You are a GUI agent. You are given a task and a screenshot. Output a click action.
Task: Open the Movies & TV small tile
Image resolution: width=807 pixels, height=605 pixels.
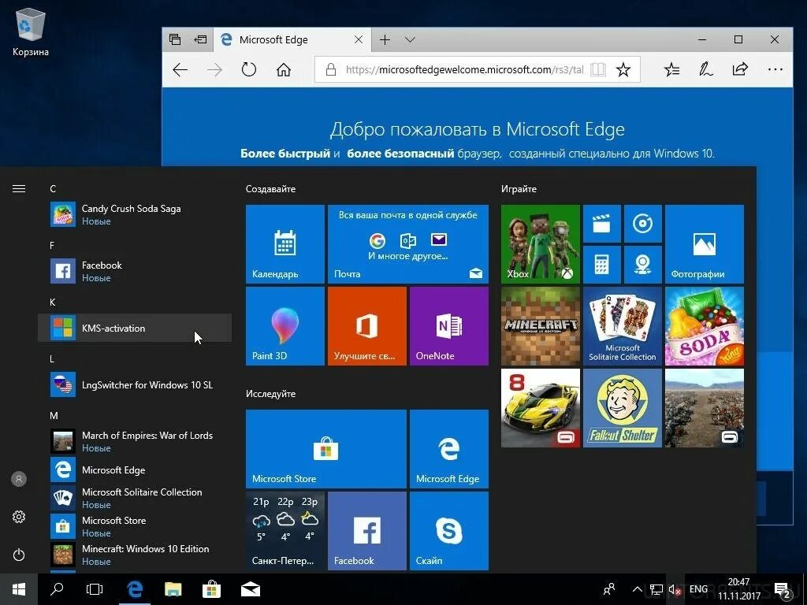[x=601, y=224]
